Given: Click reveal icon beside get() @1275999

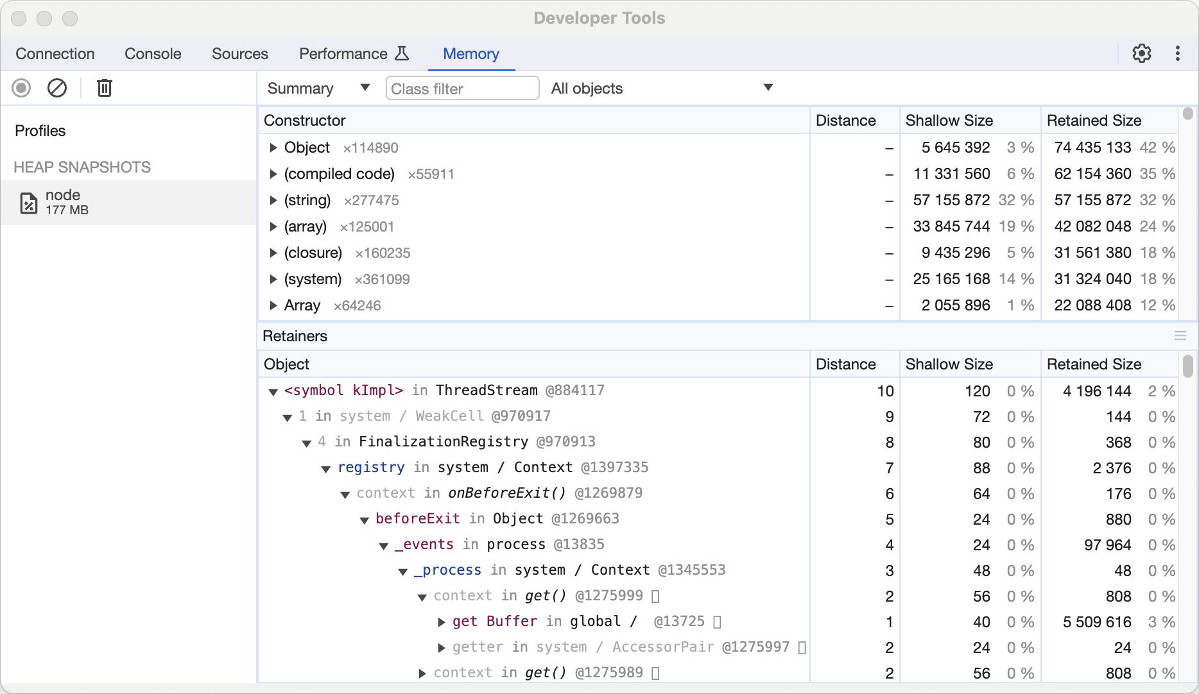Looking at the screenshot, I should (x=655, y=596).
